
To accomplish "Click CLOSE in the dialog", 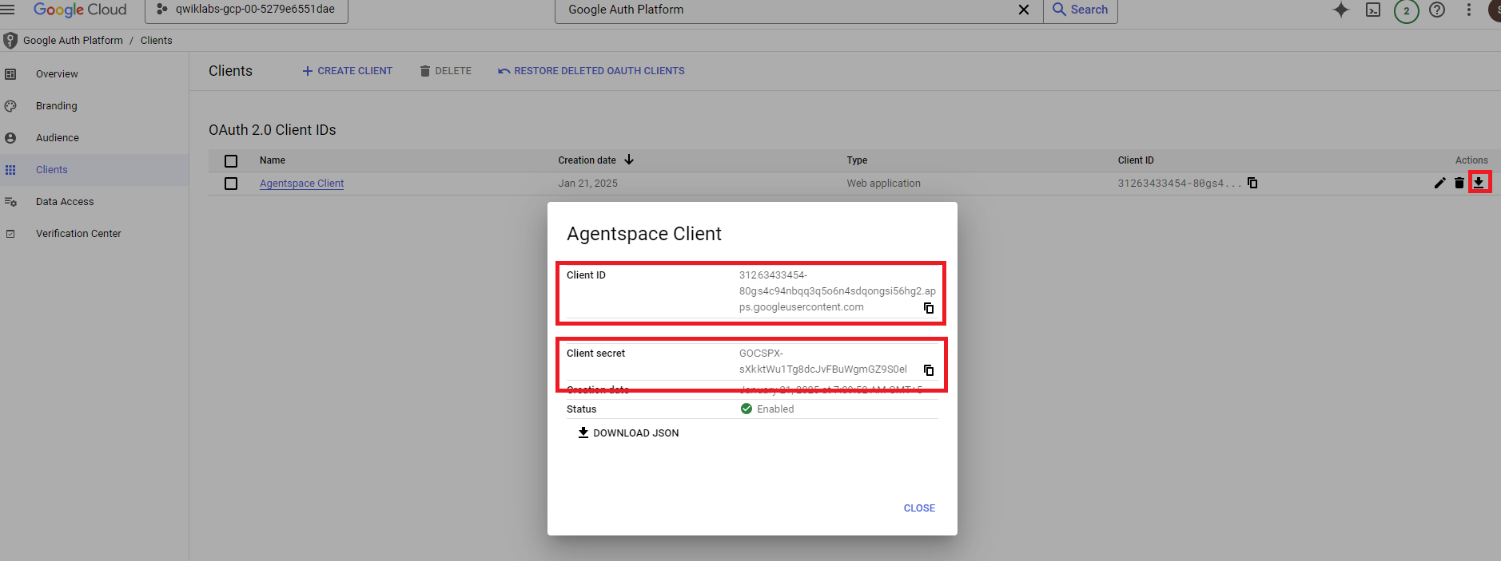I will 919,508.
